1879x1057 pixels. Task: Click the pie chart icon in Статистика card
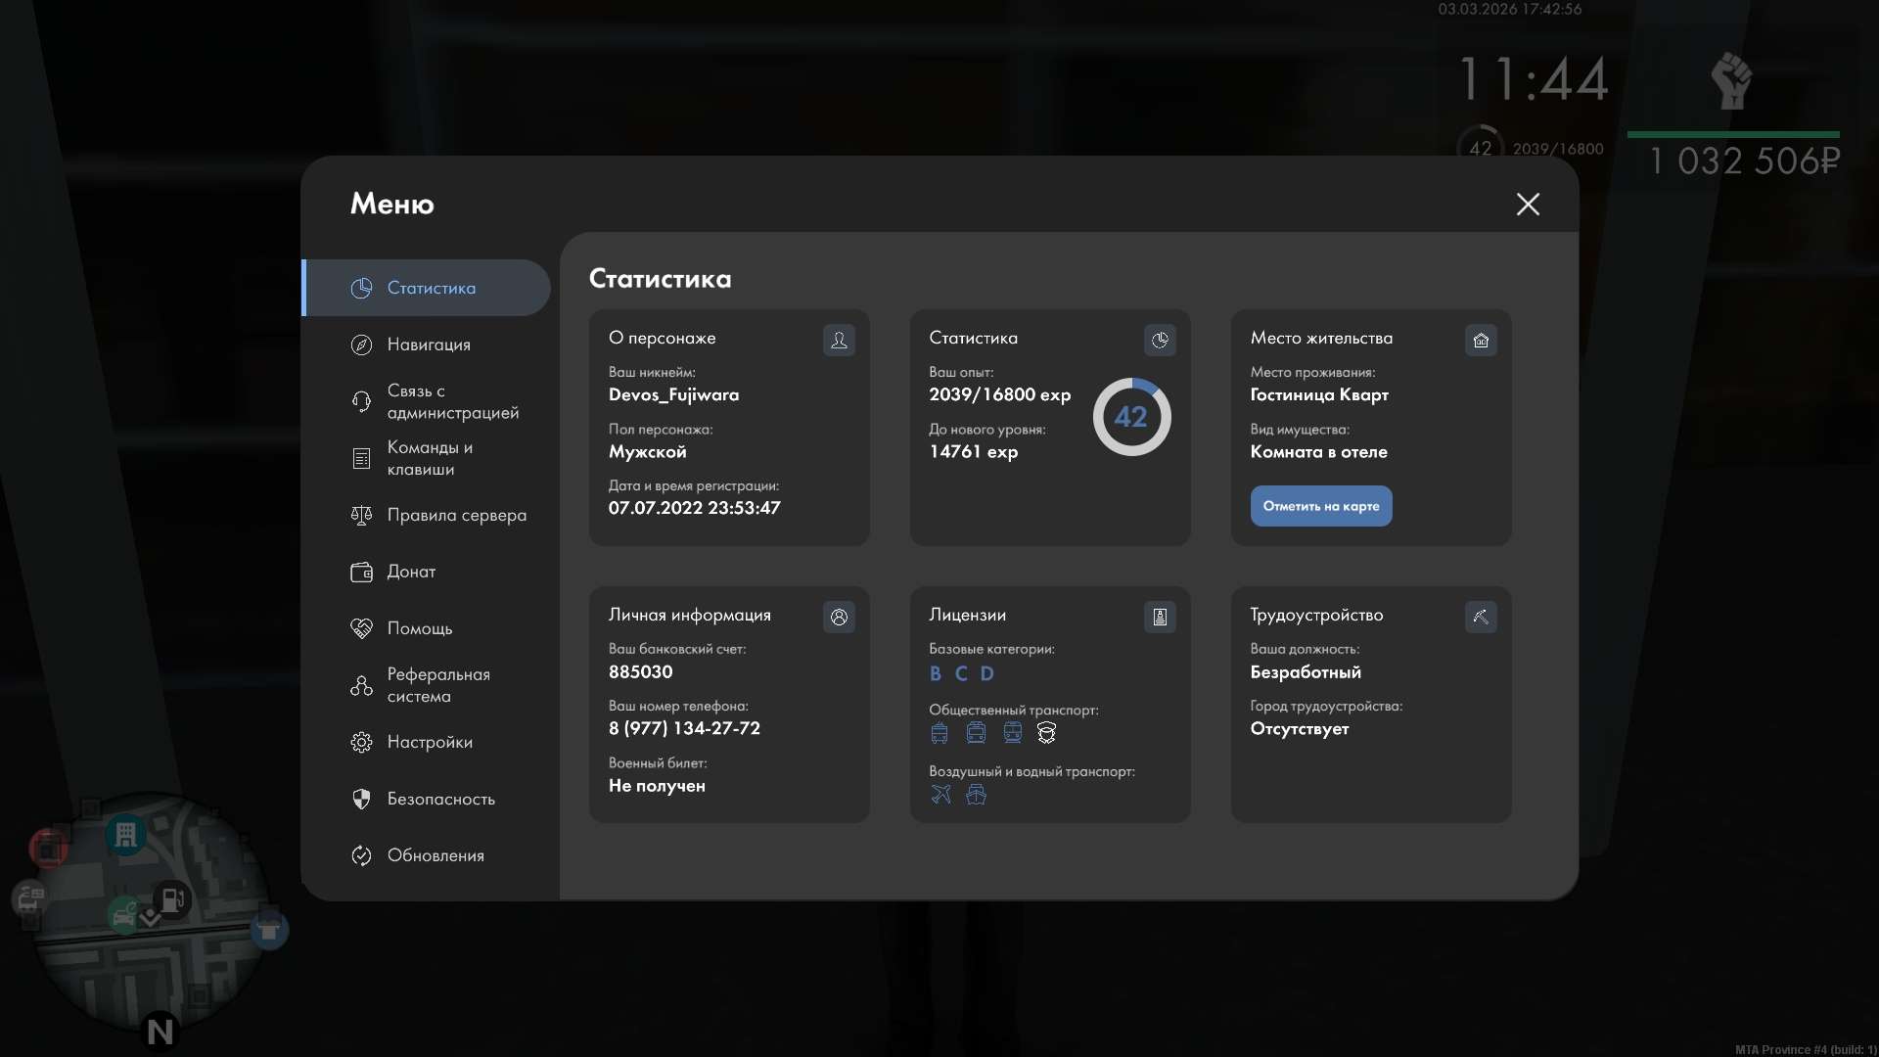[x=1160, y=340]
